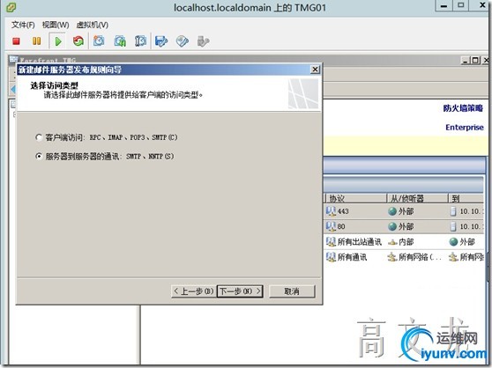Select 客户端访问 RPC IMAP POP3 SMTP option
This screenshot has height=368, width=492.
coord(107,137)
